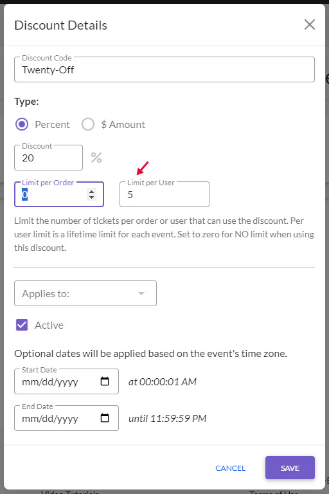
Task: Click the percent symbol beside Discount
Action: (x=96, y=158)
